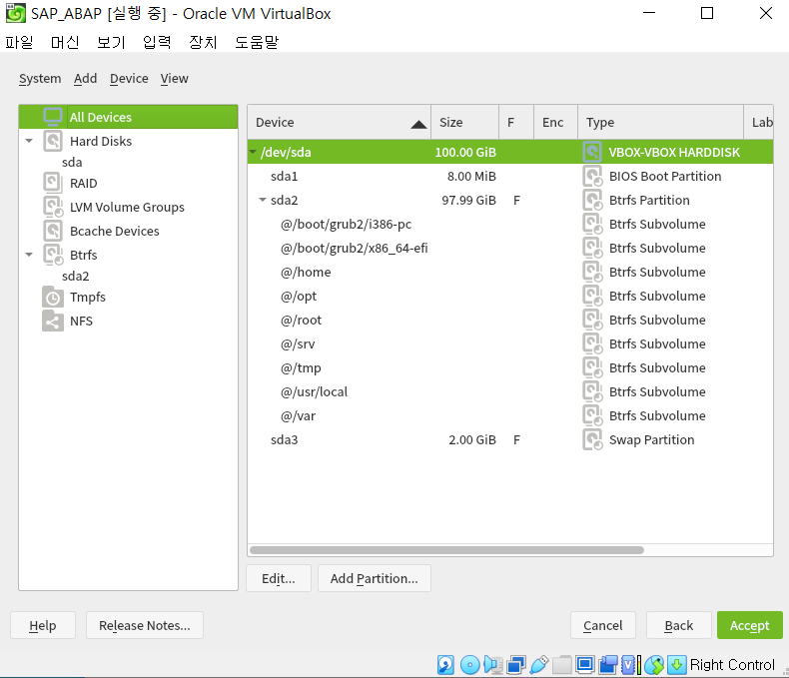789x678 pixels.
Task: Sort by the Device column header
Action: pyautogui.click(x=340, y=122)
